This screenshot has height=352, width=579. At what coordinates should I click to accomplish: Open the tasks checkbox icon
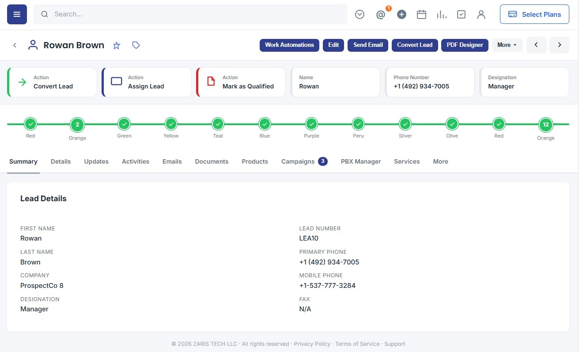[461, 15]
